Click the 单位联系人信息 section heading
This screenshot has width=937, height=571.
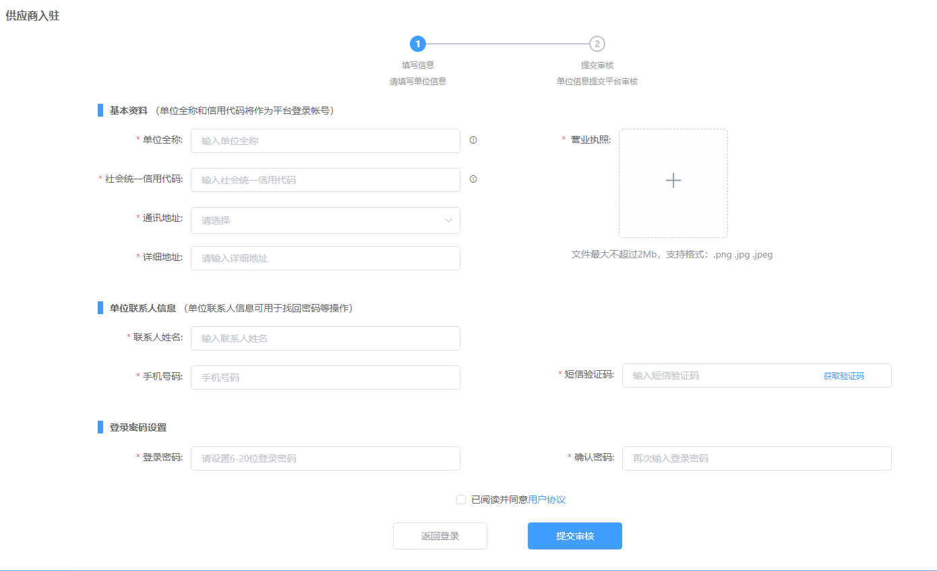pyautogui.click(x=143, y=308)
